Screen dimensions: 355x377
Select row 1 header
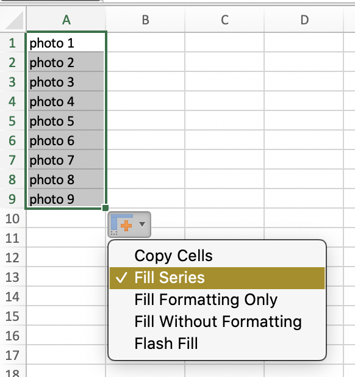(12, 43)
